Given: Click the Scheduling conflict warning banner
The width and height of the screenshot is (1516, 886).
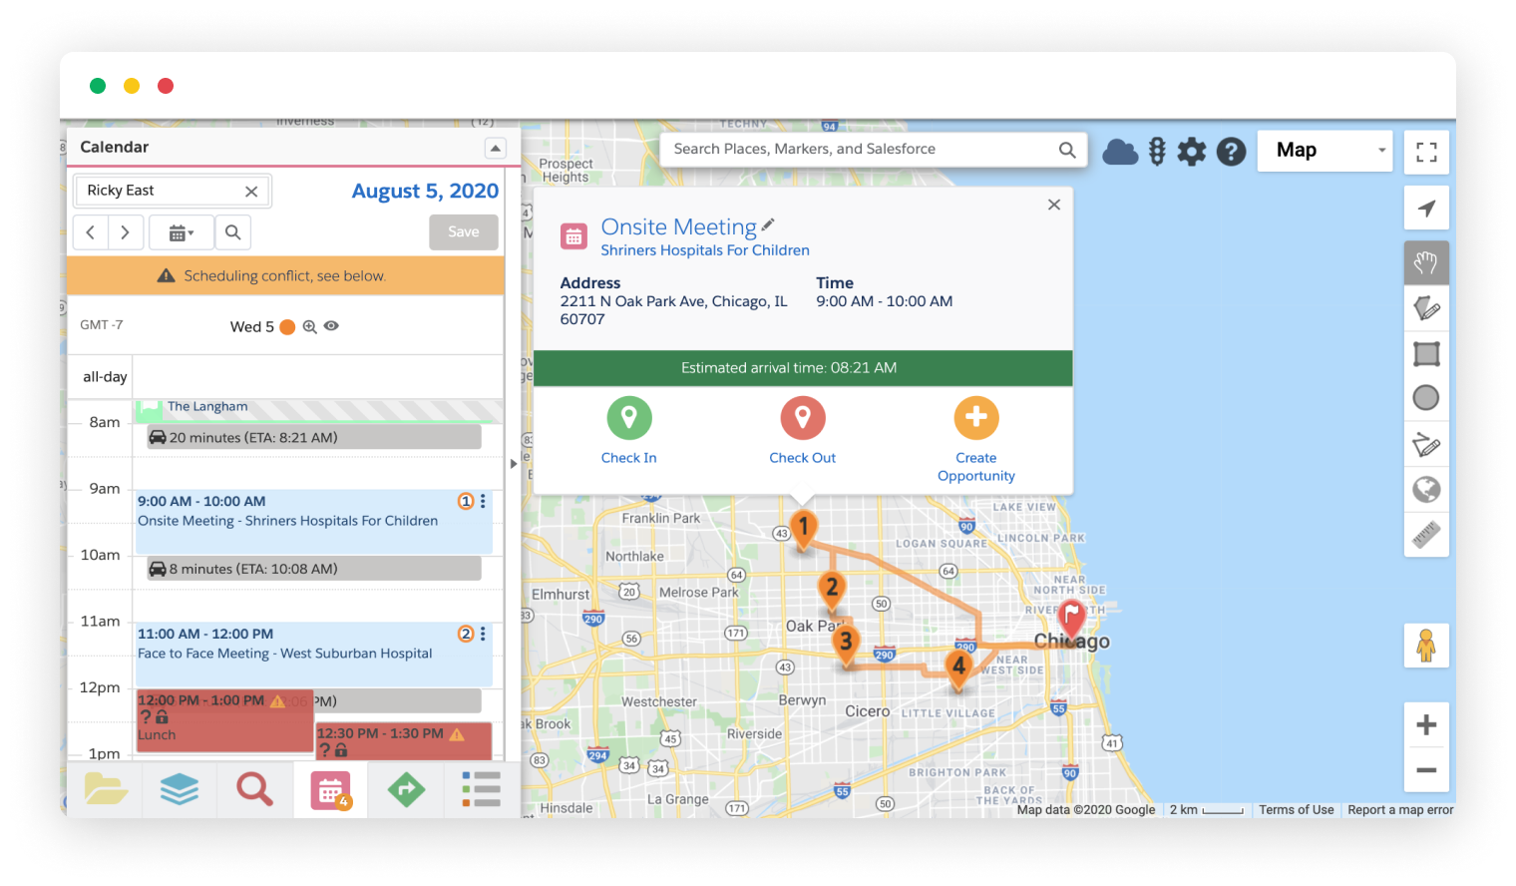Looking at the screenshot, I should click(x=285, y=275).
